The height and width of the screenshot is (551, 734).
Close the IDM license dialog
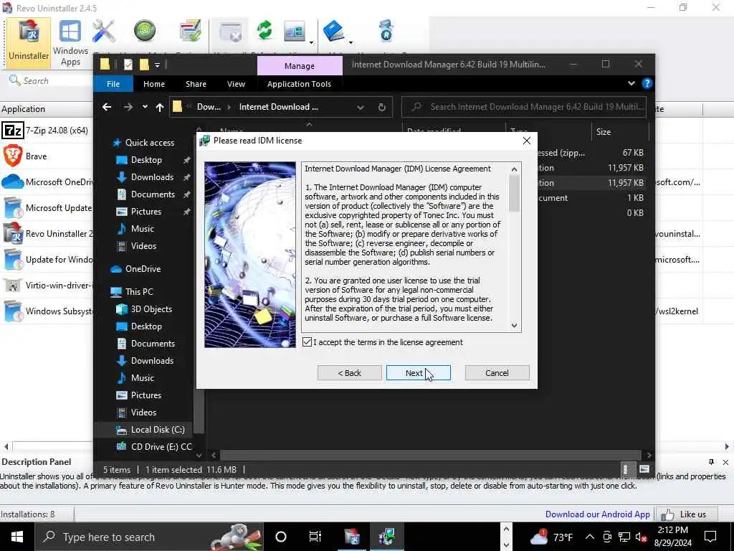click(527, 141)
